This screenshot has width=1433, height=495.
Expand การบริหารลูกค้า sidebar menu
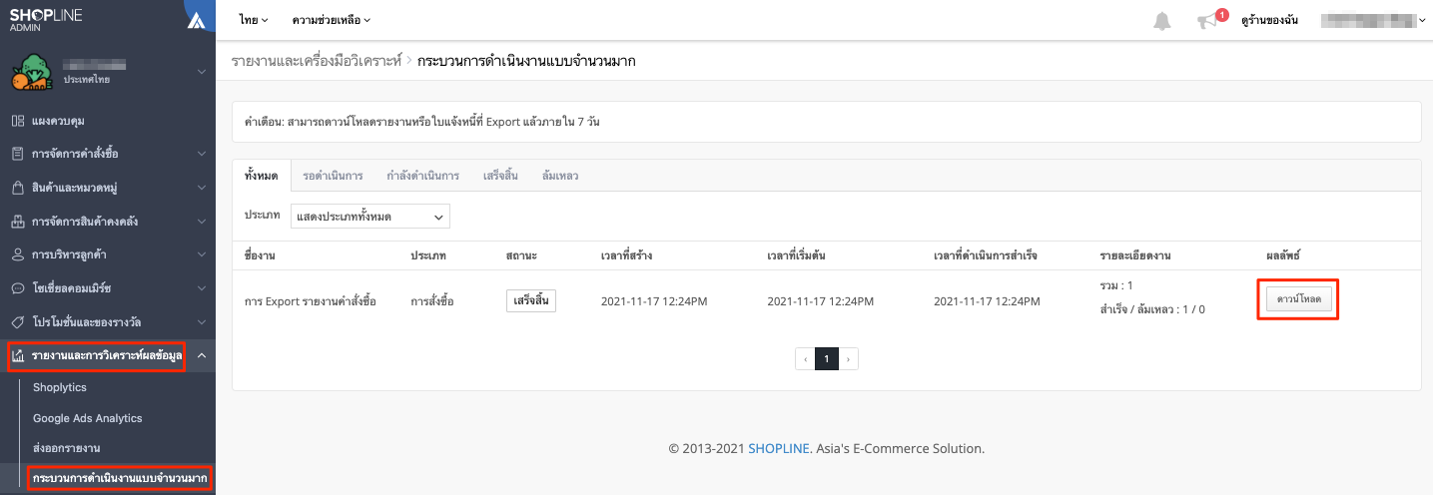[x=201, y=255]
